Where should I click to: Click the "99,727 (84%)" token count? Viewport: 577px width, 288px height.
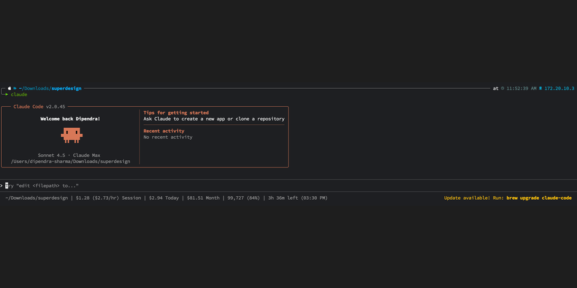pos(243,198)
